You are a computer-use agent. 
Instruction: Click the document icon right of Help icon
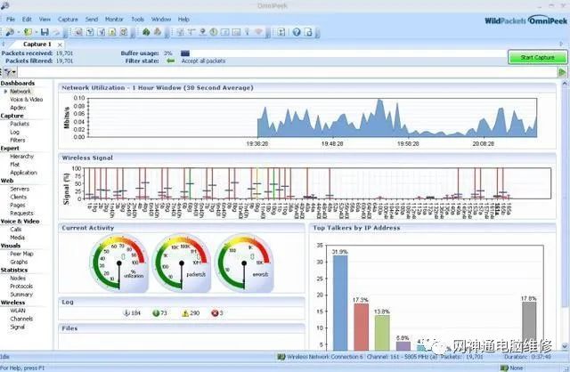(308, 32)
